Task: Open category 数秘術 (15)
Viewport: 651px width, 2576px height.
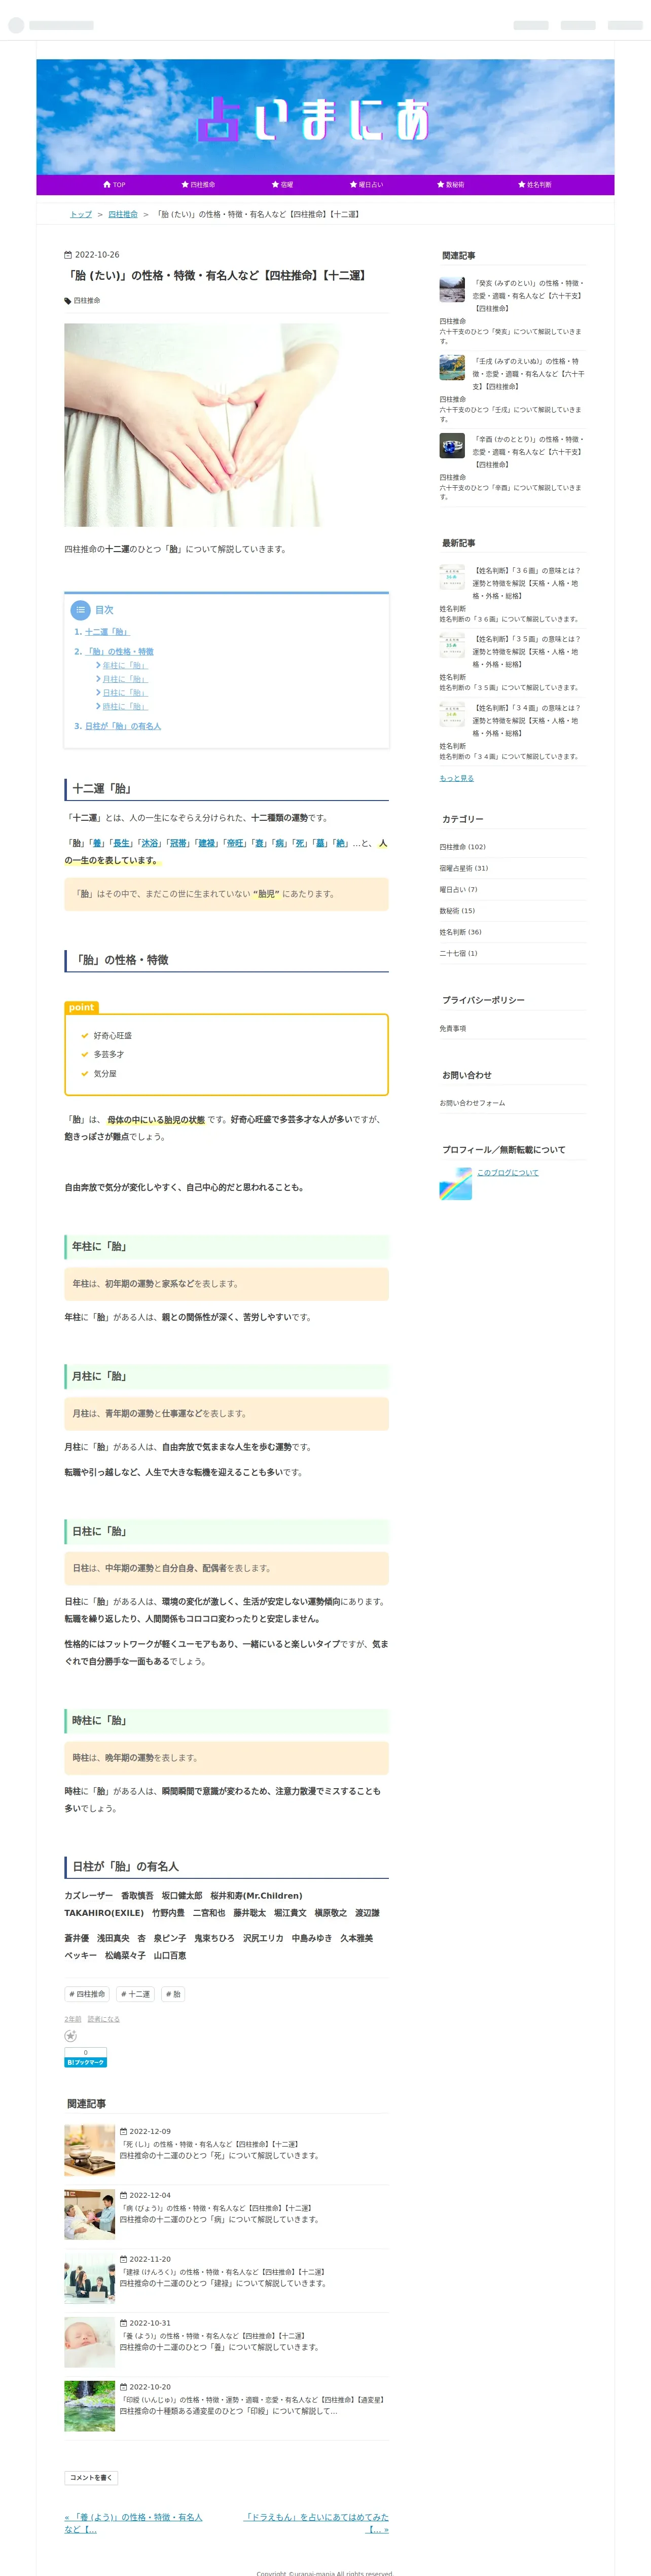Action: [457, 911]
